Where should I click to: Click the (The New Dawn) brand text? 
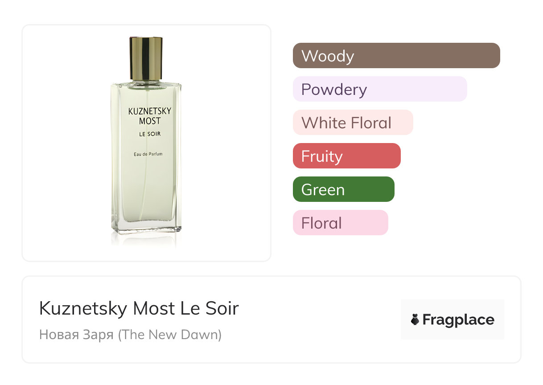pos(170,334)
